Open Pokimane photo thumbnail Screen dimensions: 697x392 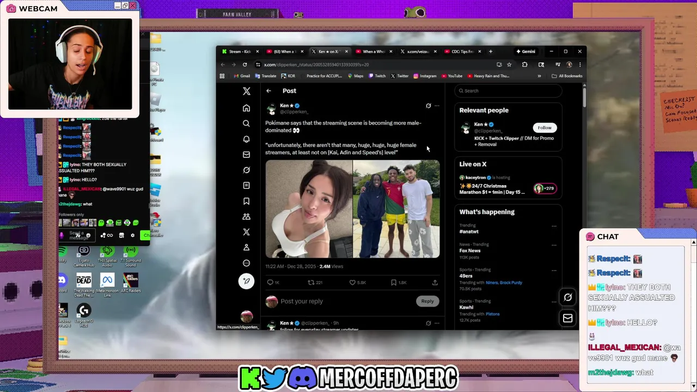309,209
